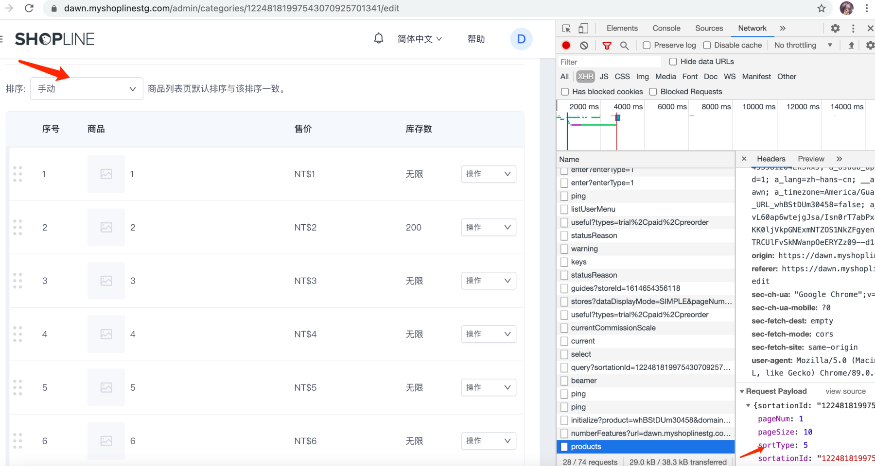Tick checkbox beside beamer request

[564, 381]
